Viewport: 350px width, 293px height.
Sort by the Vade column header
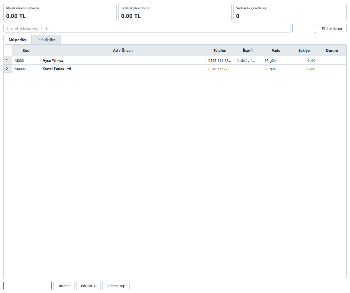[x=276, y=50]
